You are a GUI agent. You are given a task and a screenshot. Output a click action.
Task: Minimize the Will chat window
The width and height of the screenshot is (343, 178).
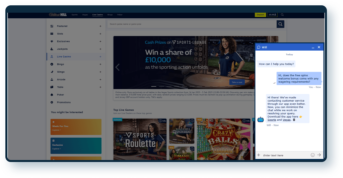point(313,47)
